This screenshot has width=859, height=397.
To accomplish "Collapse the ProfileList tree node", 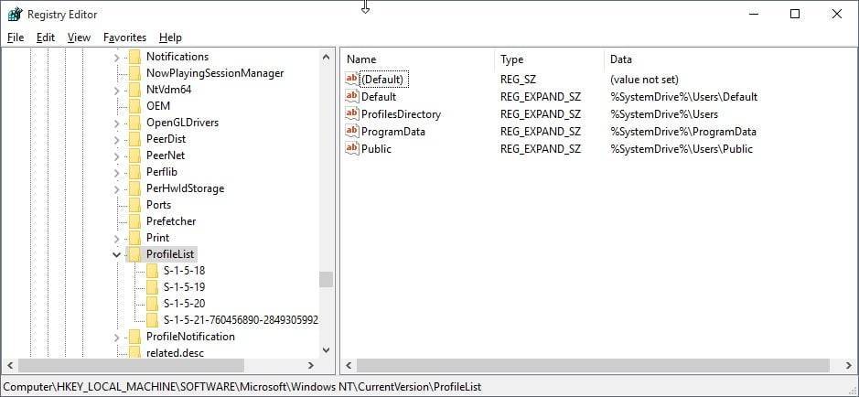I will tap(116, 254).
